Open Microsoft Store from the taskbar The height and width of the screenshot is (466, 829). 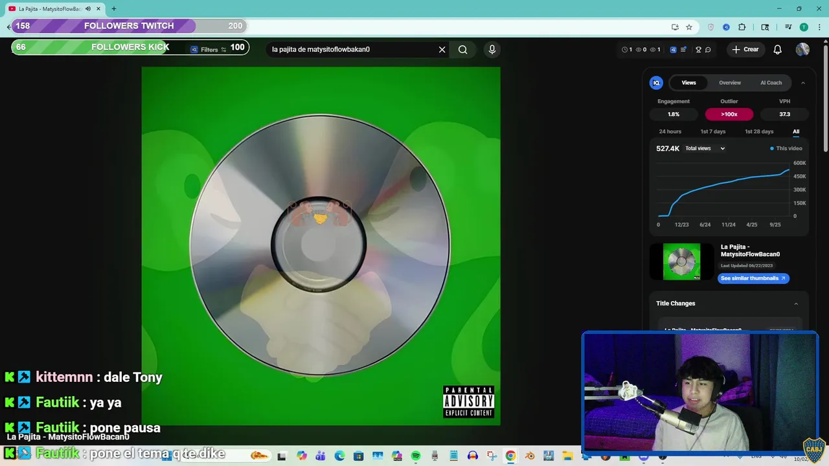(x=359, y=456)
